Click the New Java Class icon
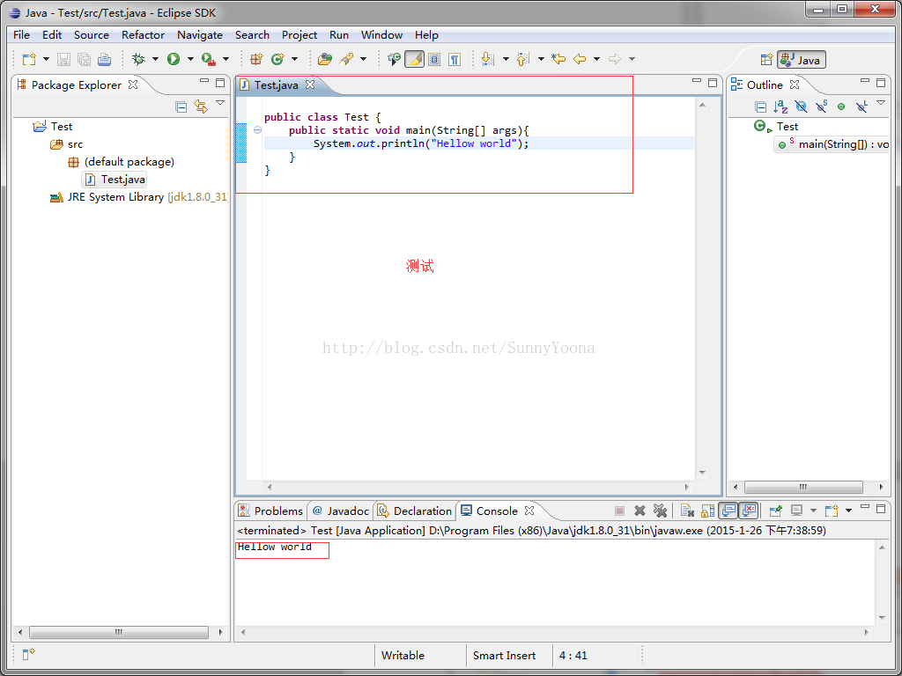This screenshot has width=902, height=676. (277, 59)
